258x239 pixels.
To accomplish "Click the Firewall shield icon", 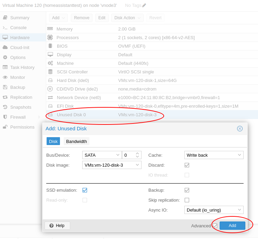I will click(5, 117).
